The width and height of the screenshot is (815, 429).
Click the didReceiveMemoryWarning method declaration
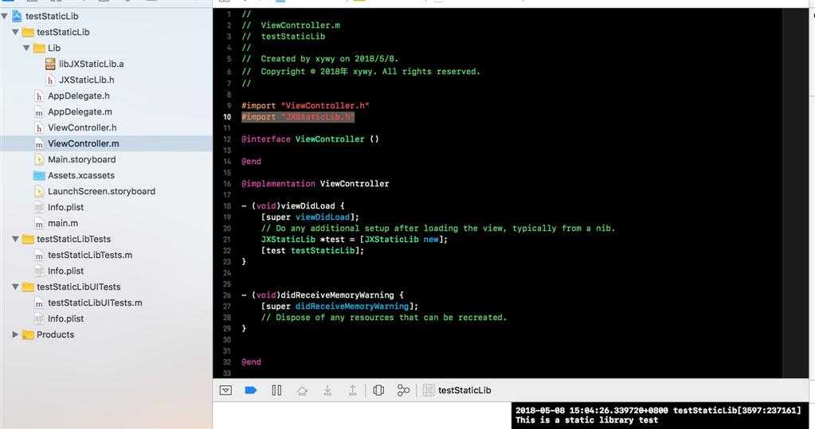[x=323, y=295]
